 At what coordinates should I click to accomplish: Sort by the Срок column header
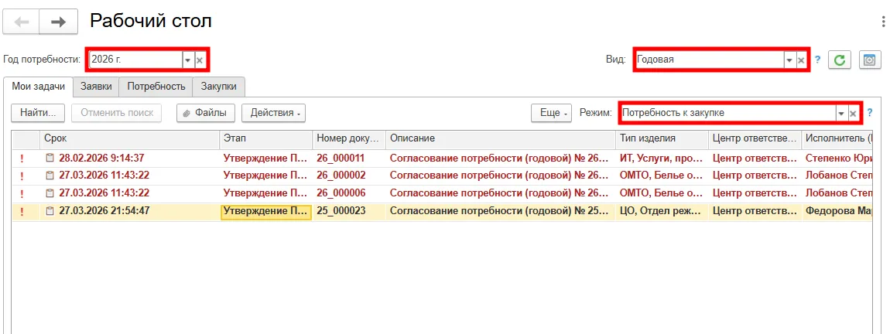coord(129,138)
